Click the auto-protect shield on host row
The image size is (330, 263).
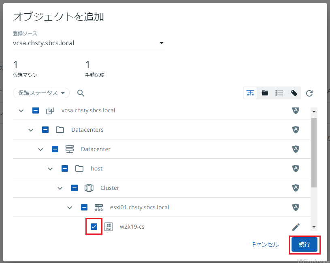coord(296,168)
